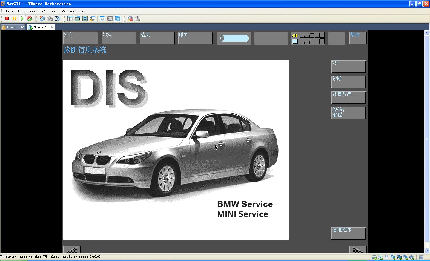This screenshot has height=261, width=430.
Task: Click the replay recording toolbar icon
Action: click(138, 19)
